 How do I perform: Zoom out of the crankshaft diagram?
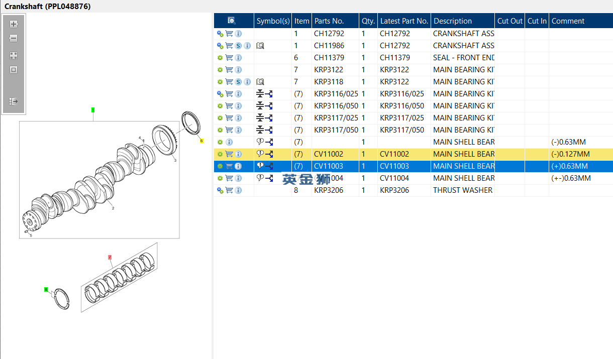(x=14, y=38)
